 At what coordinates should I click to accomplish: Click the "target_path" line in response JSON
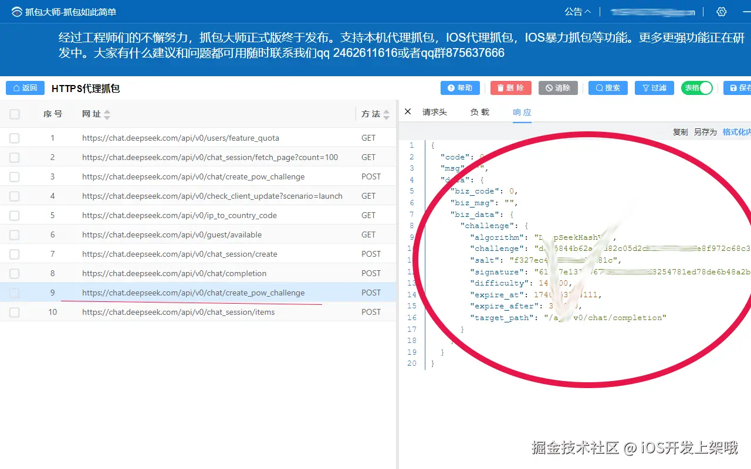(568, 318)
